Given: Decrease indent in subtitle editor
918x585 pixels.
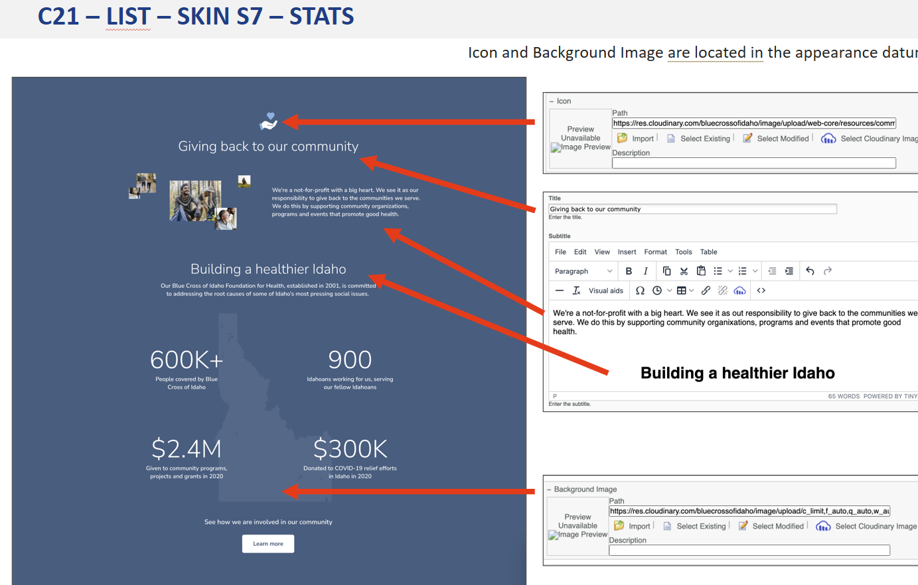Looking at the screenshot, I should click(x=772, y=271).
